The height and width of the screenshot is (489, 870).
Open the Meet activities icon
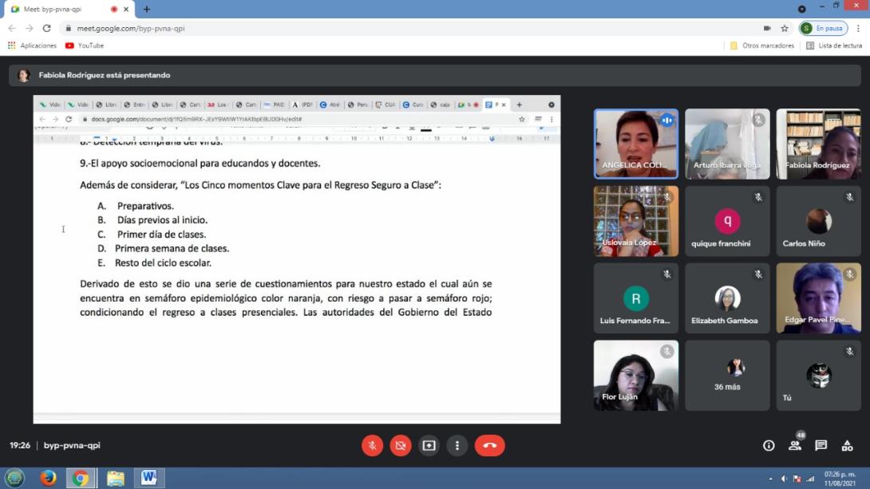[x=847, y=445]
